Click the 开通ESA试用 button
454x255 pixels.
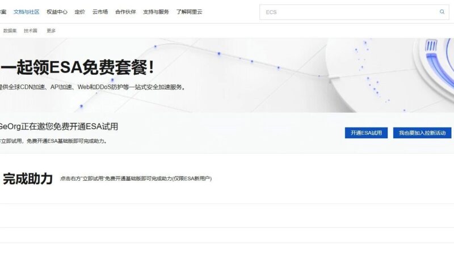click(x=366, y=133)
